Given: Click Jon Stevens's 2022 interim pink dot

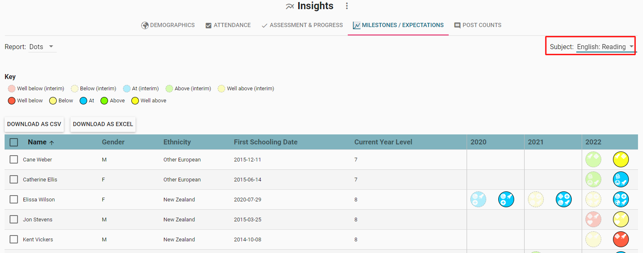Looking at the screenshot, I should click(593, 219).
